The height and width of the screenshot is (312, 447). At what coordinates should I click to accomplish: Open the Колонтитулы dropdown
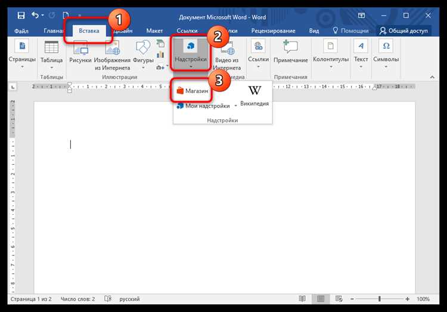[x=331, y=54]
